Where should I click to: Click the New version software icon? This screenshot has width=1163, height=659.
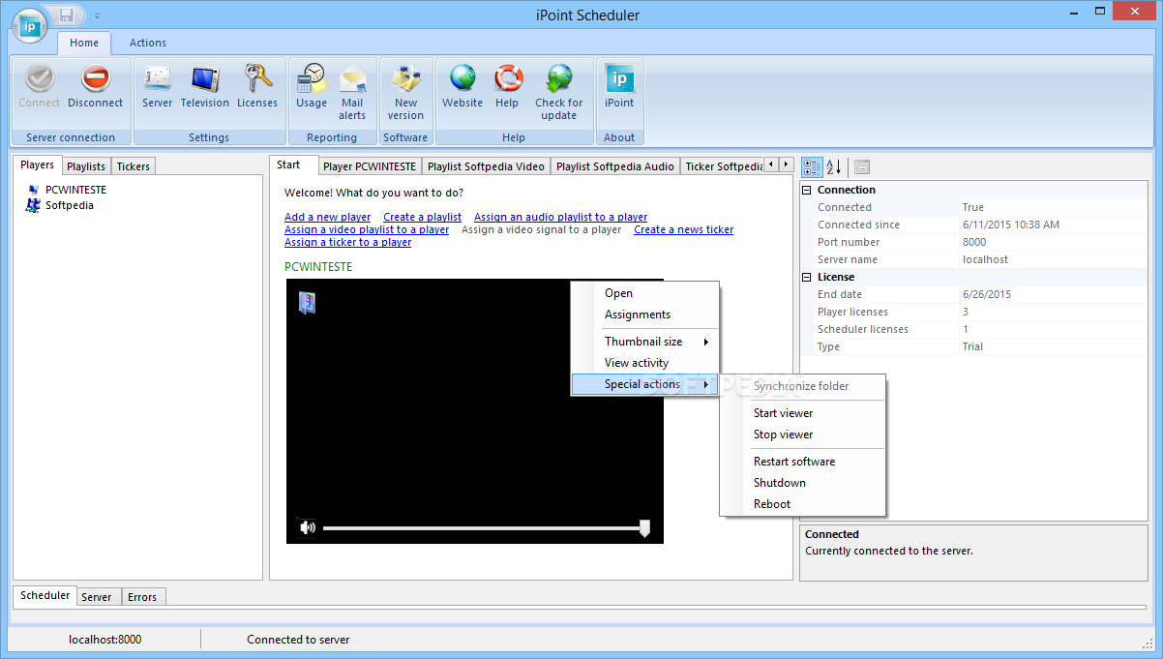pyautogui.click(x=405, y=78)
